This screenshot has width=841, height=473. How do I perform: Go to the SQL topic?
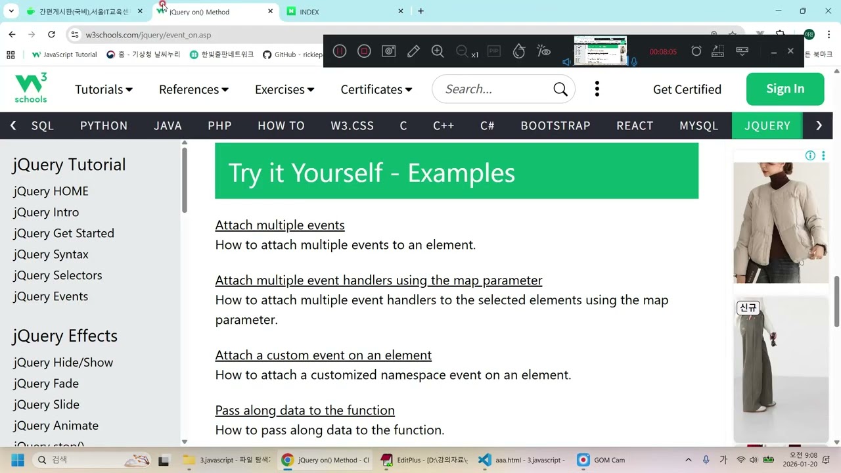pyautogui.click(x=43, y=125)
